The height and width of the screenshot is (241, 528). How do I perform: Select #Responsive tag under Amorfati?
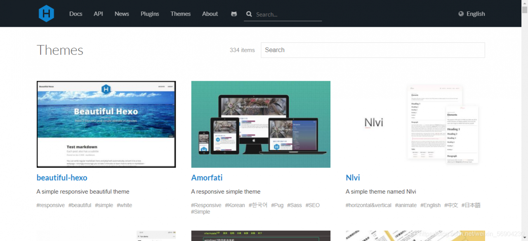206,205
